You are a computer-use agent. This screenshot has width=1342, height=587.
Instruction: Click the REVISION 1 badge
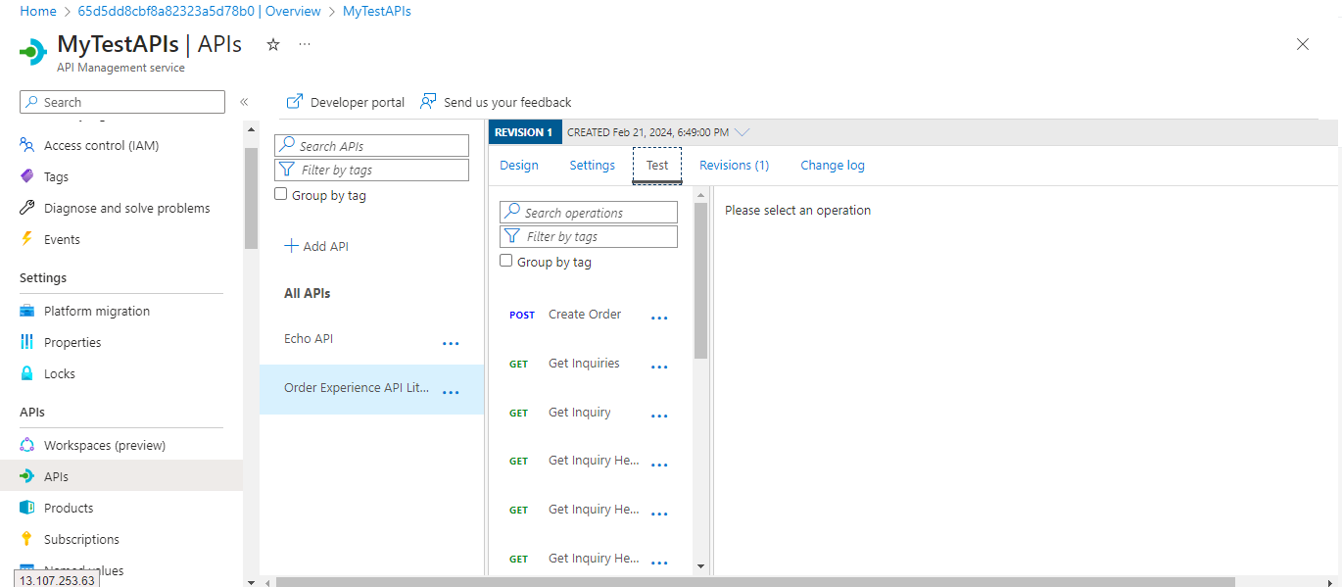tap(524, 132)
